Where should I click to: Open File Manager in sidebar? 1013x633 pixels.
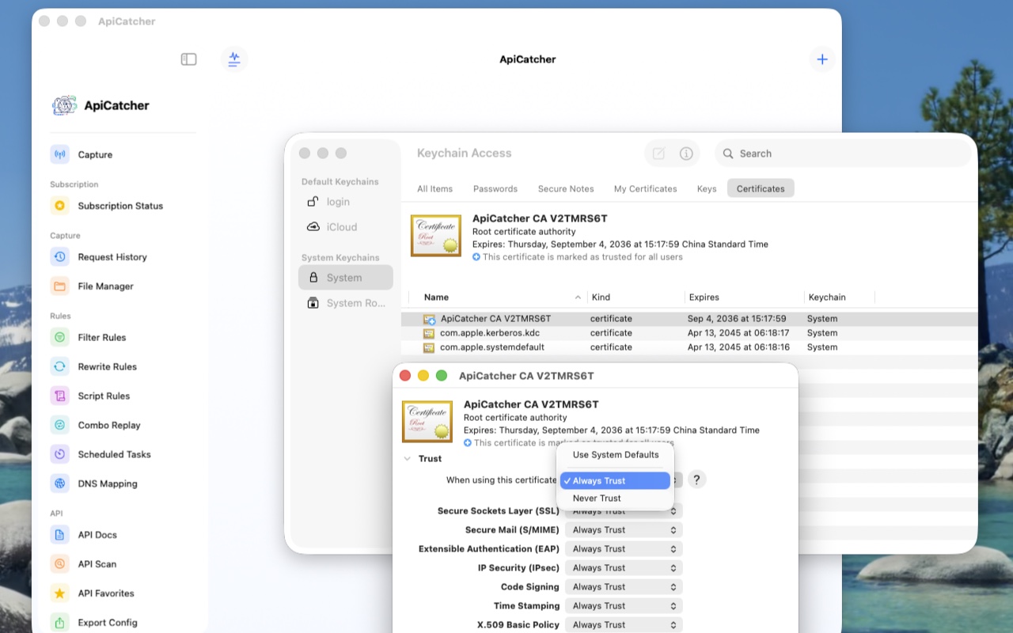point(123,286)
